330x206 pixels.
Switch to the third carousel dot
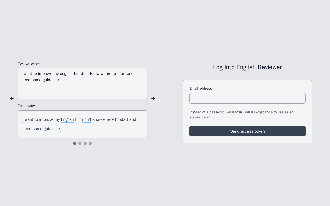click(x=85, y=143)
